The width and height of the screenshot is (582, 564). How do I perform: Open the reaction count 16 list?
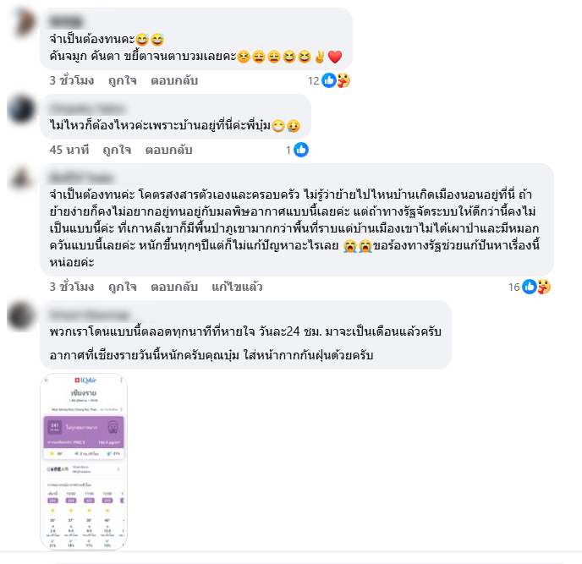[514, 287]
